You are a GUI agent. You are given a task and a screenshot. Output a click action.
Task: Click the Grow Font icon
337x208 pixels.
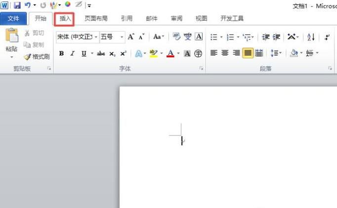click(x=131, y=37)
